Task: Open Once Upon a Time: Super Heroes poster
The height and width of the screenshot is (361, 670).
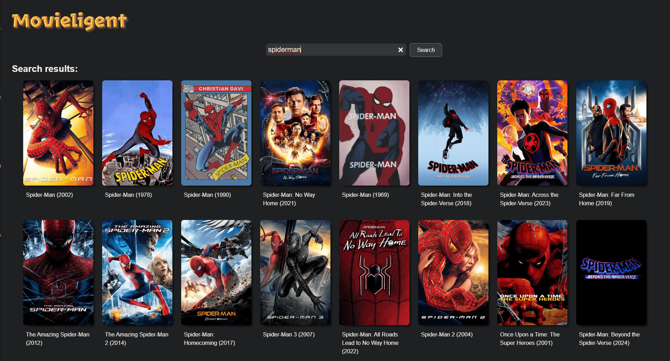Action: coord(532,273)
